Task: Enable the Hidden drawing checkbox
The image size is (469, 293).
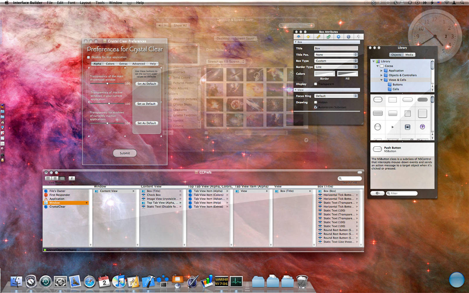Action: [x=315, y=102]
